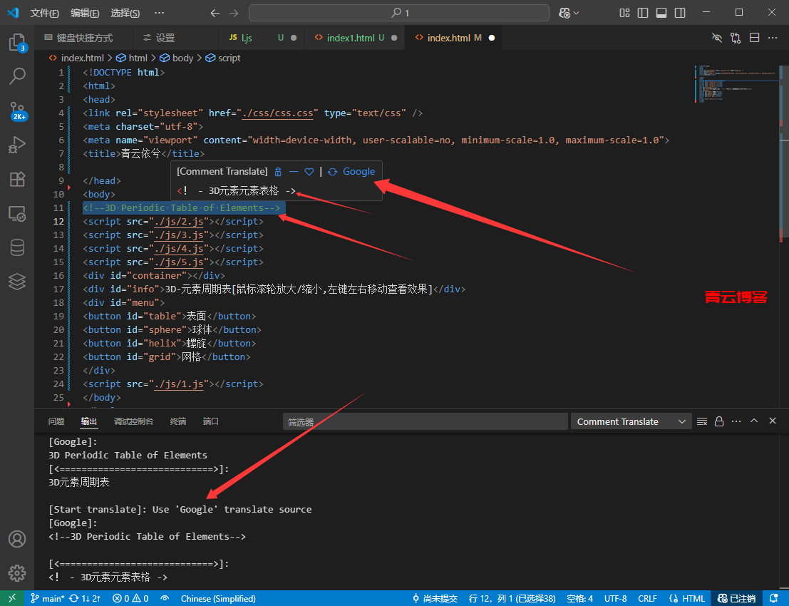Toggle the primary side bar layout icon

tap(643, 13)
